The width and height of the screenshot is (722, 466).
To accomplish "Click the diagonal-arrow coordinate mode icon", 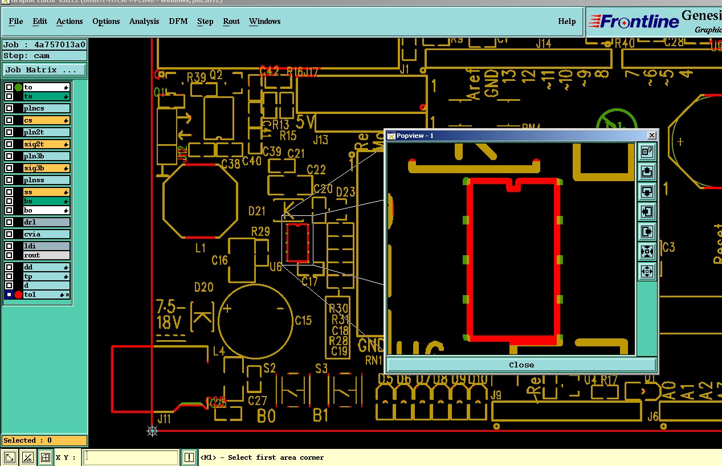I will [x=9, y=457].
